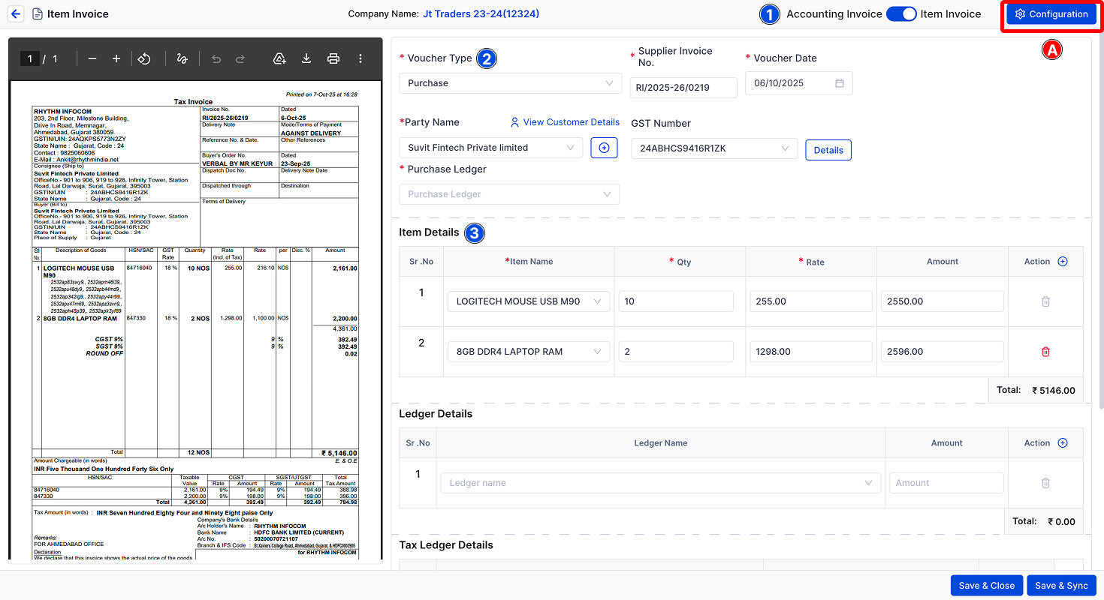Select the draw annotation tool
Viewport: 1104px width, 600px height.
tap(182, 58)
